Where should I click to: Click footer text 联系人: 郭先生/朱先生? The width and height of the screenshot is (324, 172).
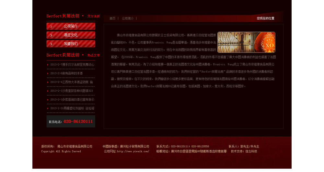244,146
